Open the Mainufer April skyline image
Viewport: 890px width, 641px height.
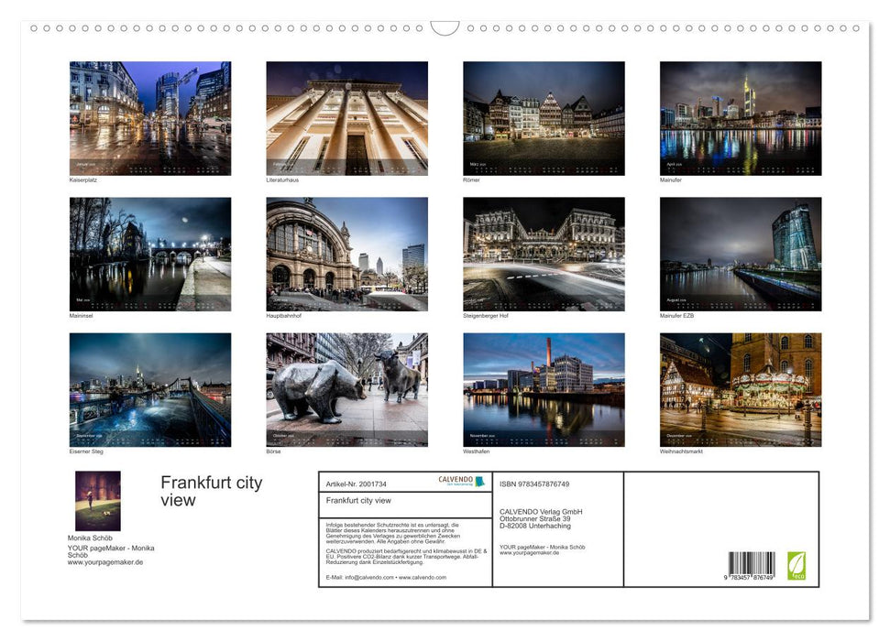point(741,117)
